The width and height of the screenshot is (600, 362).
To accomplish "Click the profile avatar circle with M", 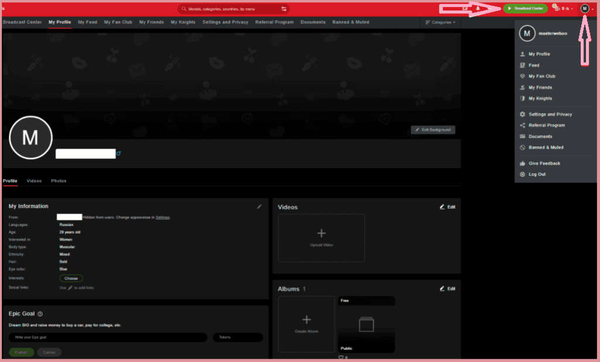I will [x=30, y=138].
